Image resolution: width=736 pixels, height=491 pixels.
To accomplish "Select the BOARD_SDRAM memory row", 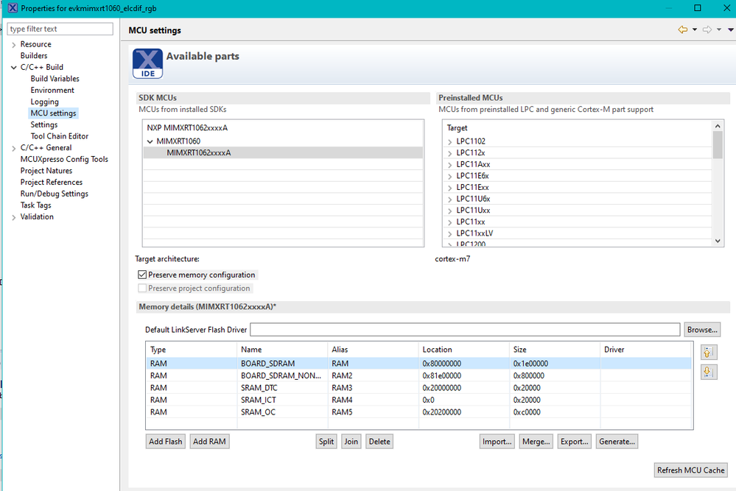I will (418, 364).
